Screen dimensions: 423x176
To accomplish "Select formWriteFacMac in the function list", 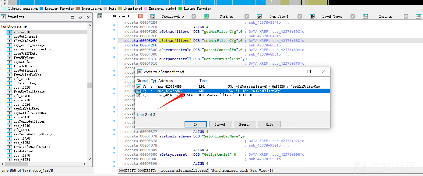I will (x=27, y=75).
